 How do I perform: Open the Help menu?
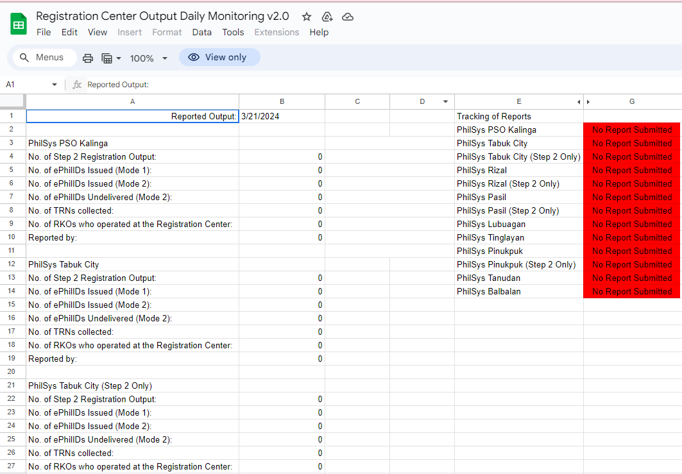coord(319,32)
